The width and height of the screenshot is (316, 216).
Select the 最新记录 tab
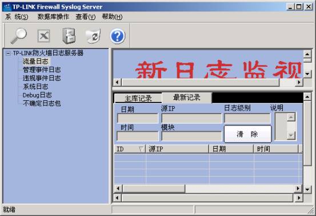(187, 97)
